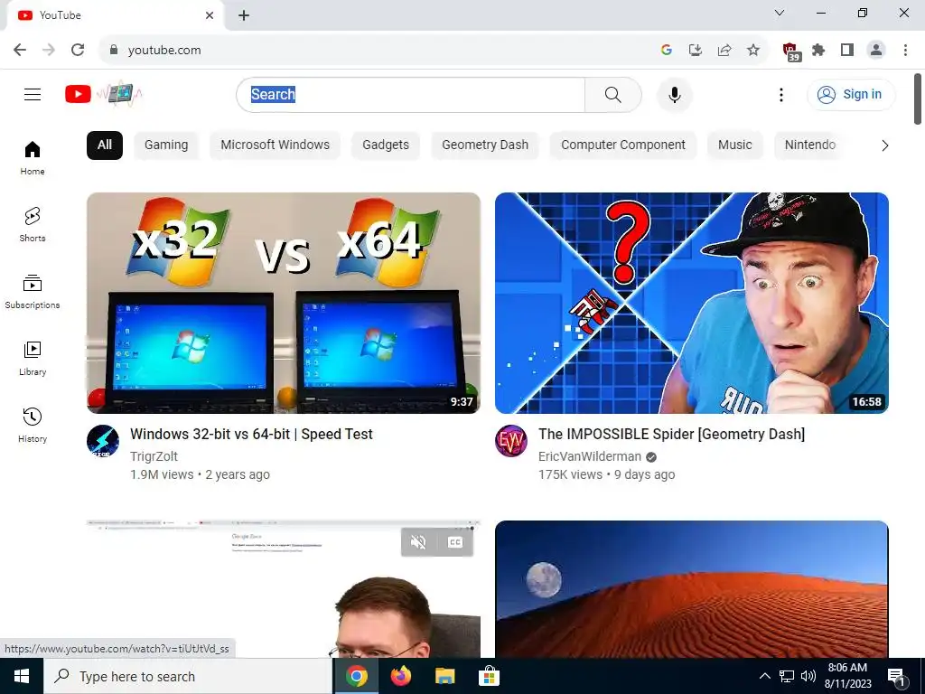The height and width of the screenshot is (694, 925).
Task: Select the Geometry Dash chip
Action: (x=485, y=145)
